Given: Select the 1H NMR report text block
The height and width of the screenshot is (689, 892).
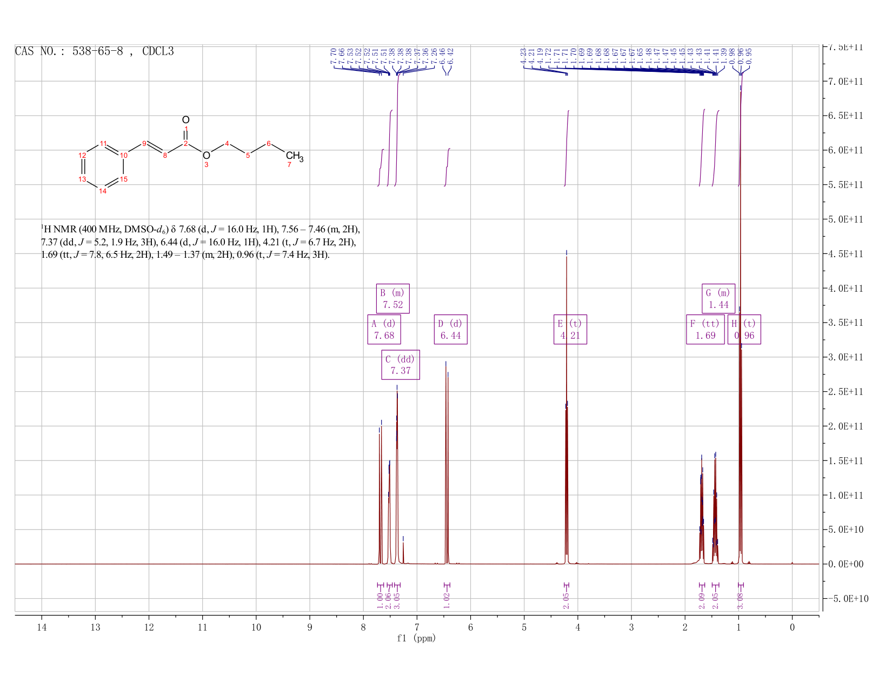Looking at the screenshot, I should coord(201,242).
